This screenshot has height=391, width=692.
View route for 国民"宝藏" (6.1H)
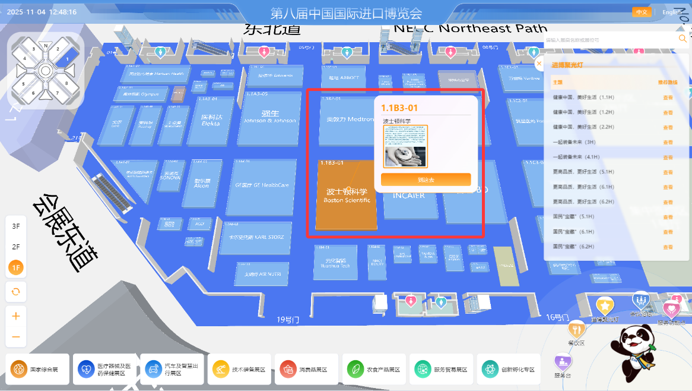(668, 232)
